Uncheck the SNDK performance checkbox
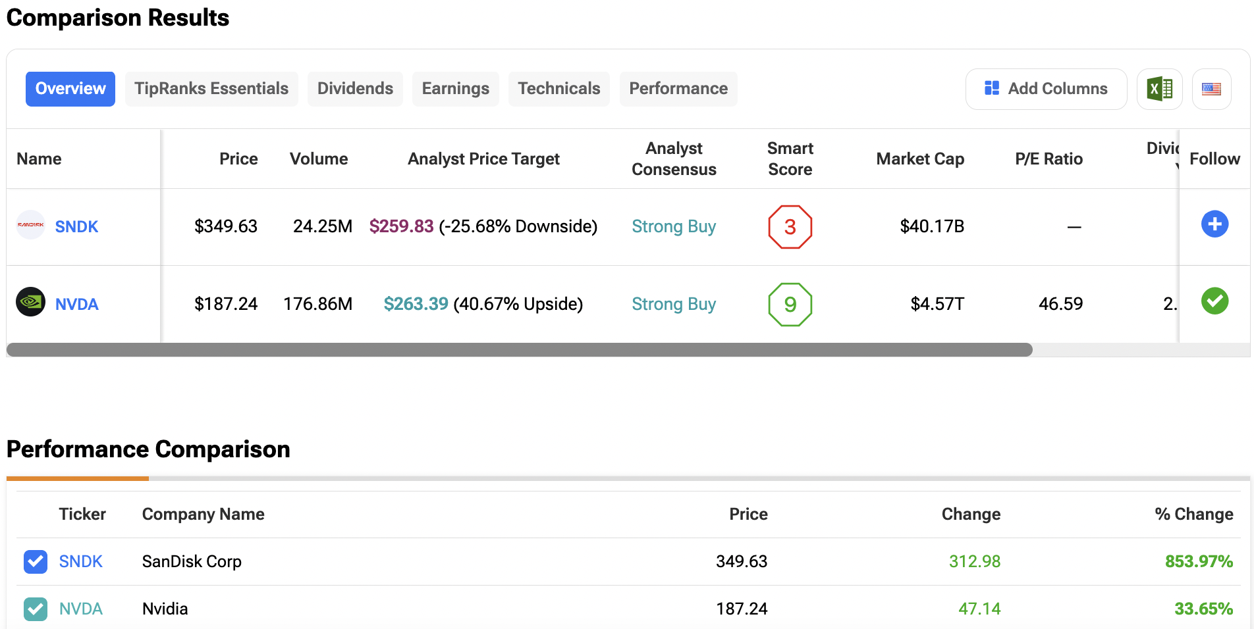This screenshot has width=1254, height=629. click(x=36, y=562)
